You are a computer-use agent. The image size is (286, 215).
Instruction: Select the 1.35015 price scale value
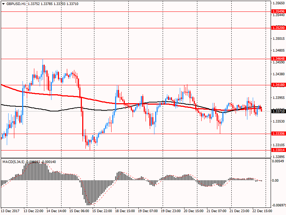pos(279,39)
